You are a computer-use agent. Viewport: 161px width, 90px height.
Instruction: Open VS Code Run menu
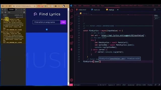click(x=103, y=5)
